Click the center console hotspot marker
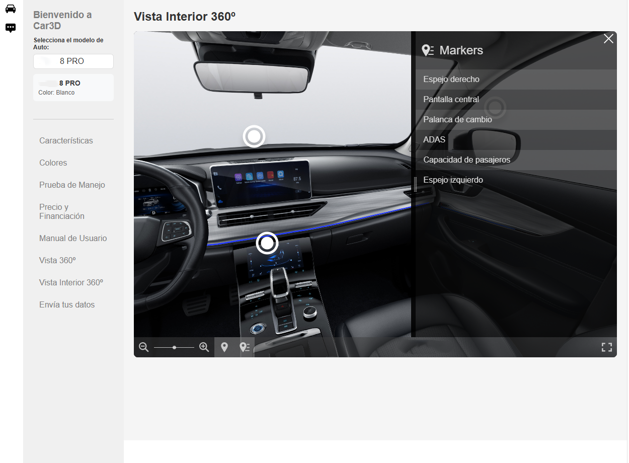Image resolution: width=629 pixels, height=463 pixels. pyautogui.click(x=267, y=243)
